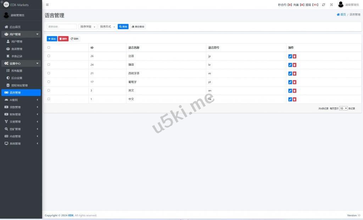Open the 排序方式 sort order dropdown

[107, 27]
